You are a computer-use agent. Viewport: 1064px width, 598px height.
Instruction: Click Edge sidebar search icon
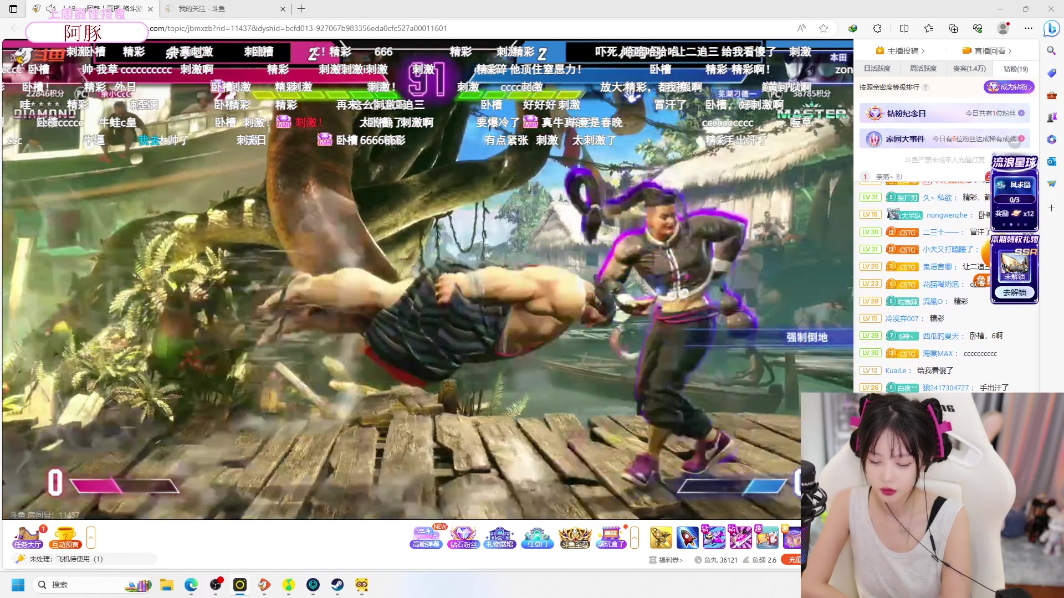(x=1051, y=50)
